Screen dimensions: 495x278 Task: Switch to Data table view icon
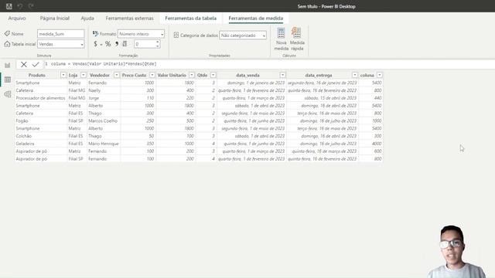(x=8, y=80)
